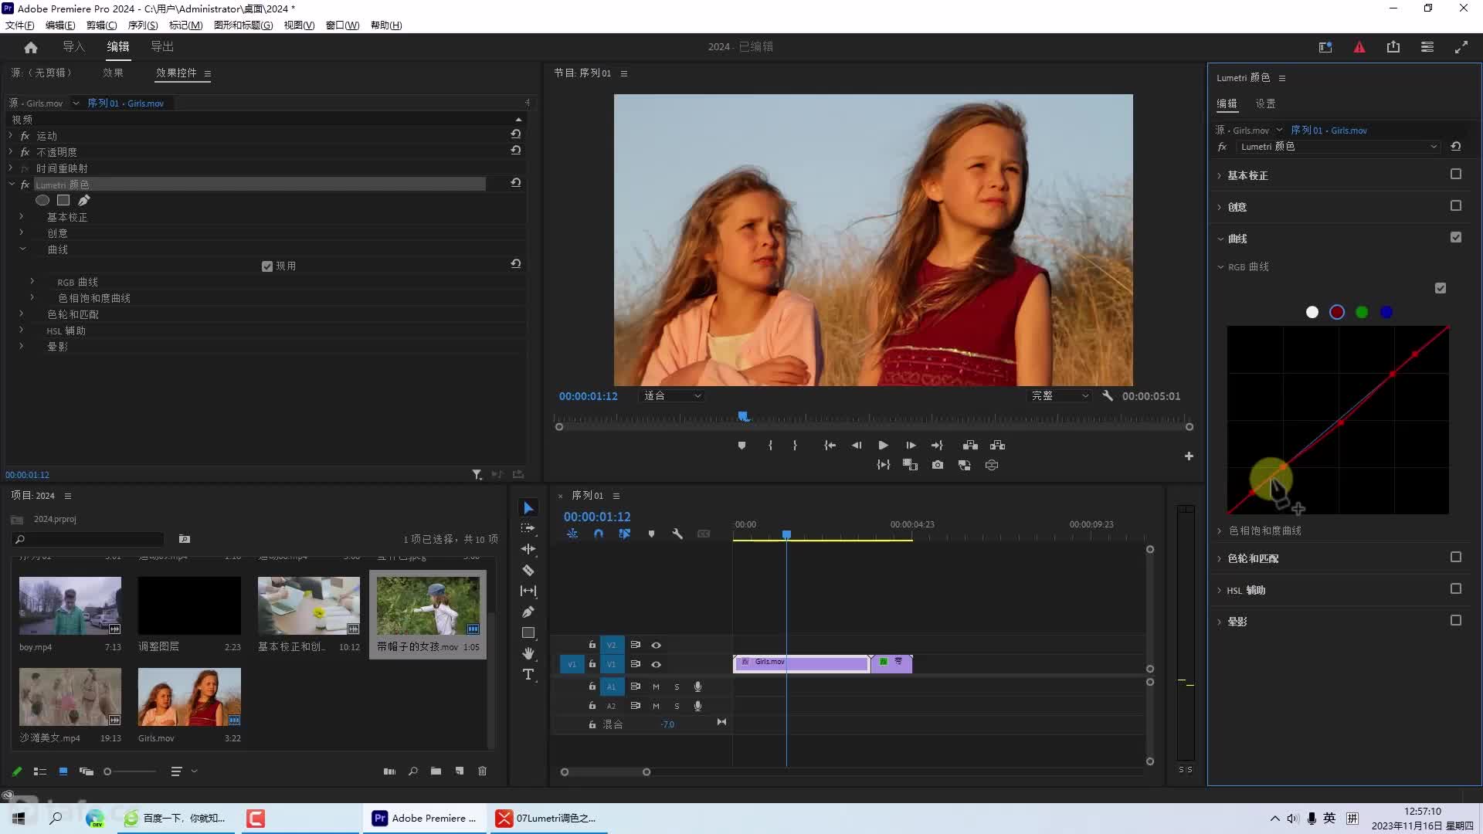This screenshot has width=1483, height=834.
Task: Toggle 创意 section checkbox in Lumetri
Action: tap(1456, 206)
